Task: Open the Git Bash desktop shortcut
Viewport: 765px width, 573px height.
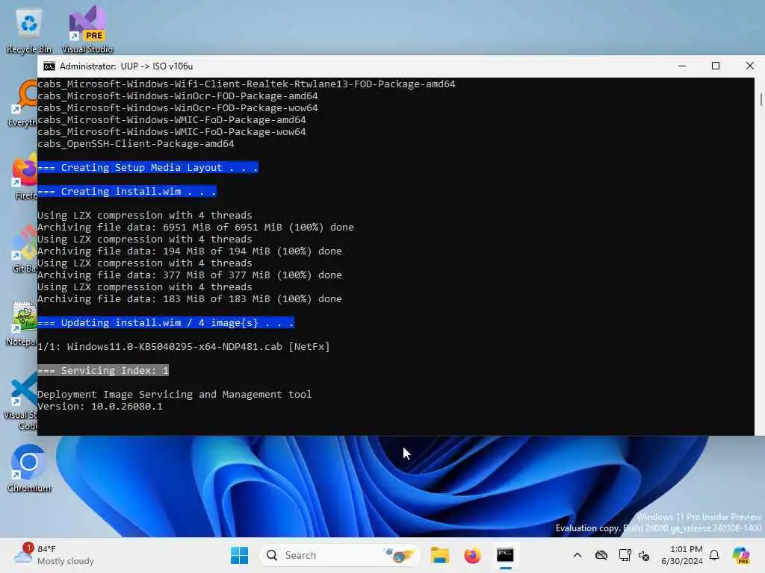Action: point(25,249)
